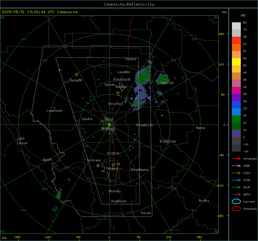Click the Olds label near radar center

pyautogui.click(x=109, y=119)
